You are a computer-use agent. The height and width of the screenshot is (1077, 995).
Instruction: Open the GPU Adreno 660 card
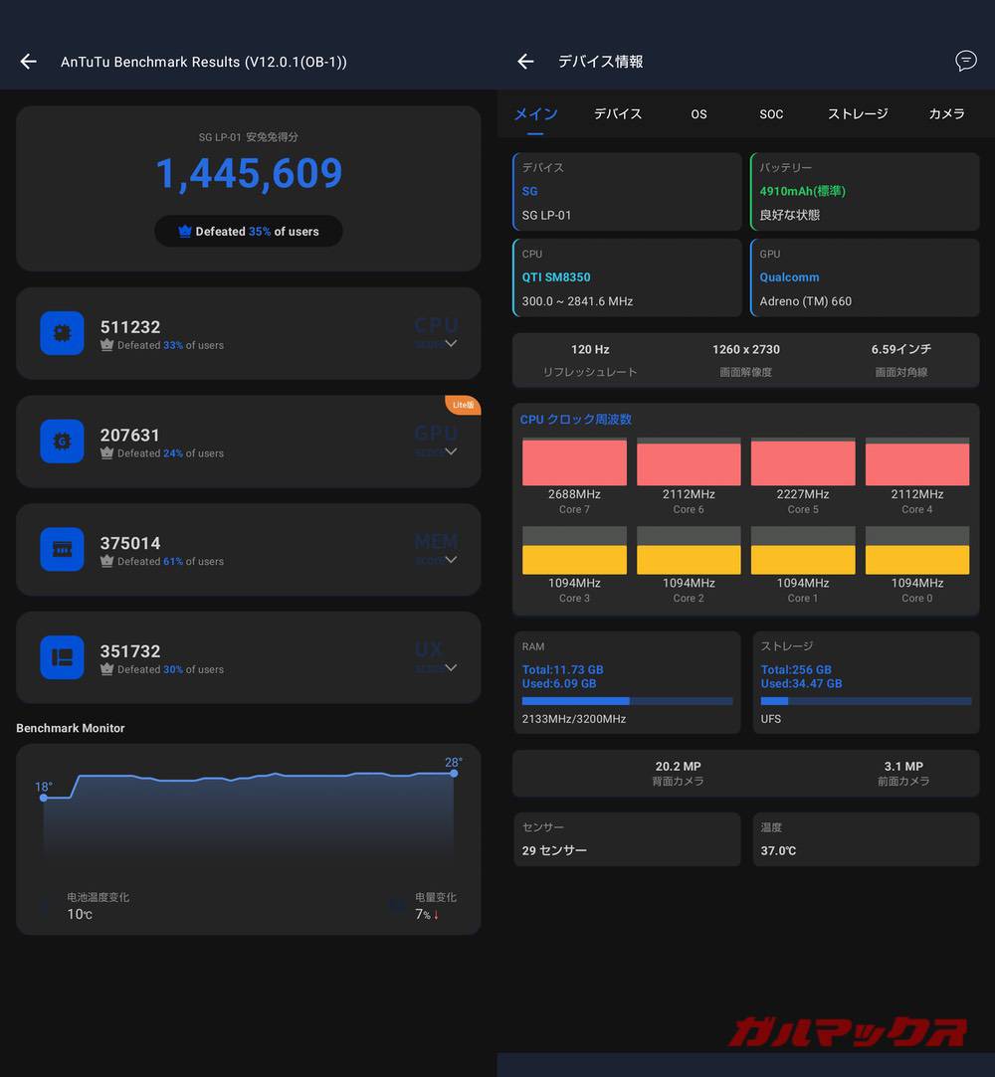coord(865,277)
